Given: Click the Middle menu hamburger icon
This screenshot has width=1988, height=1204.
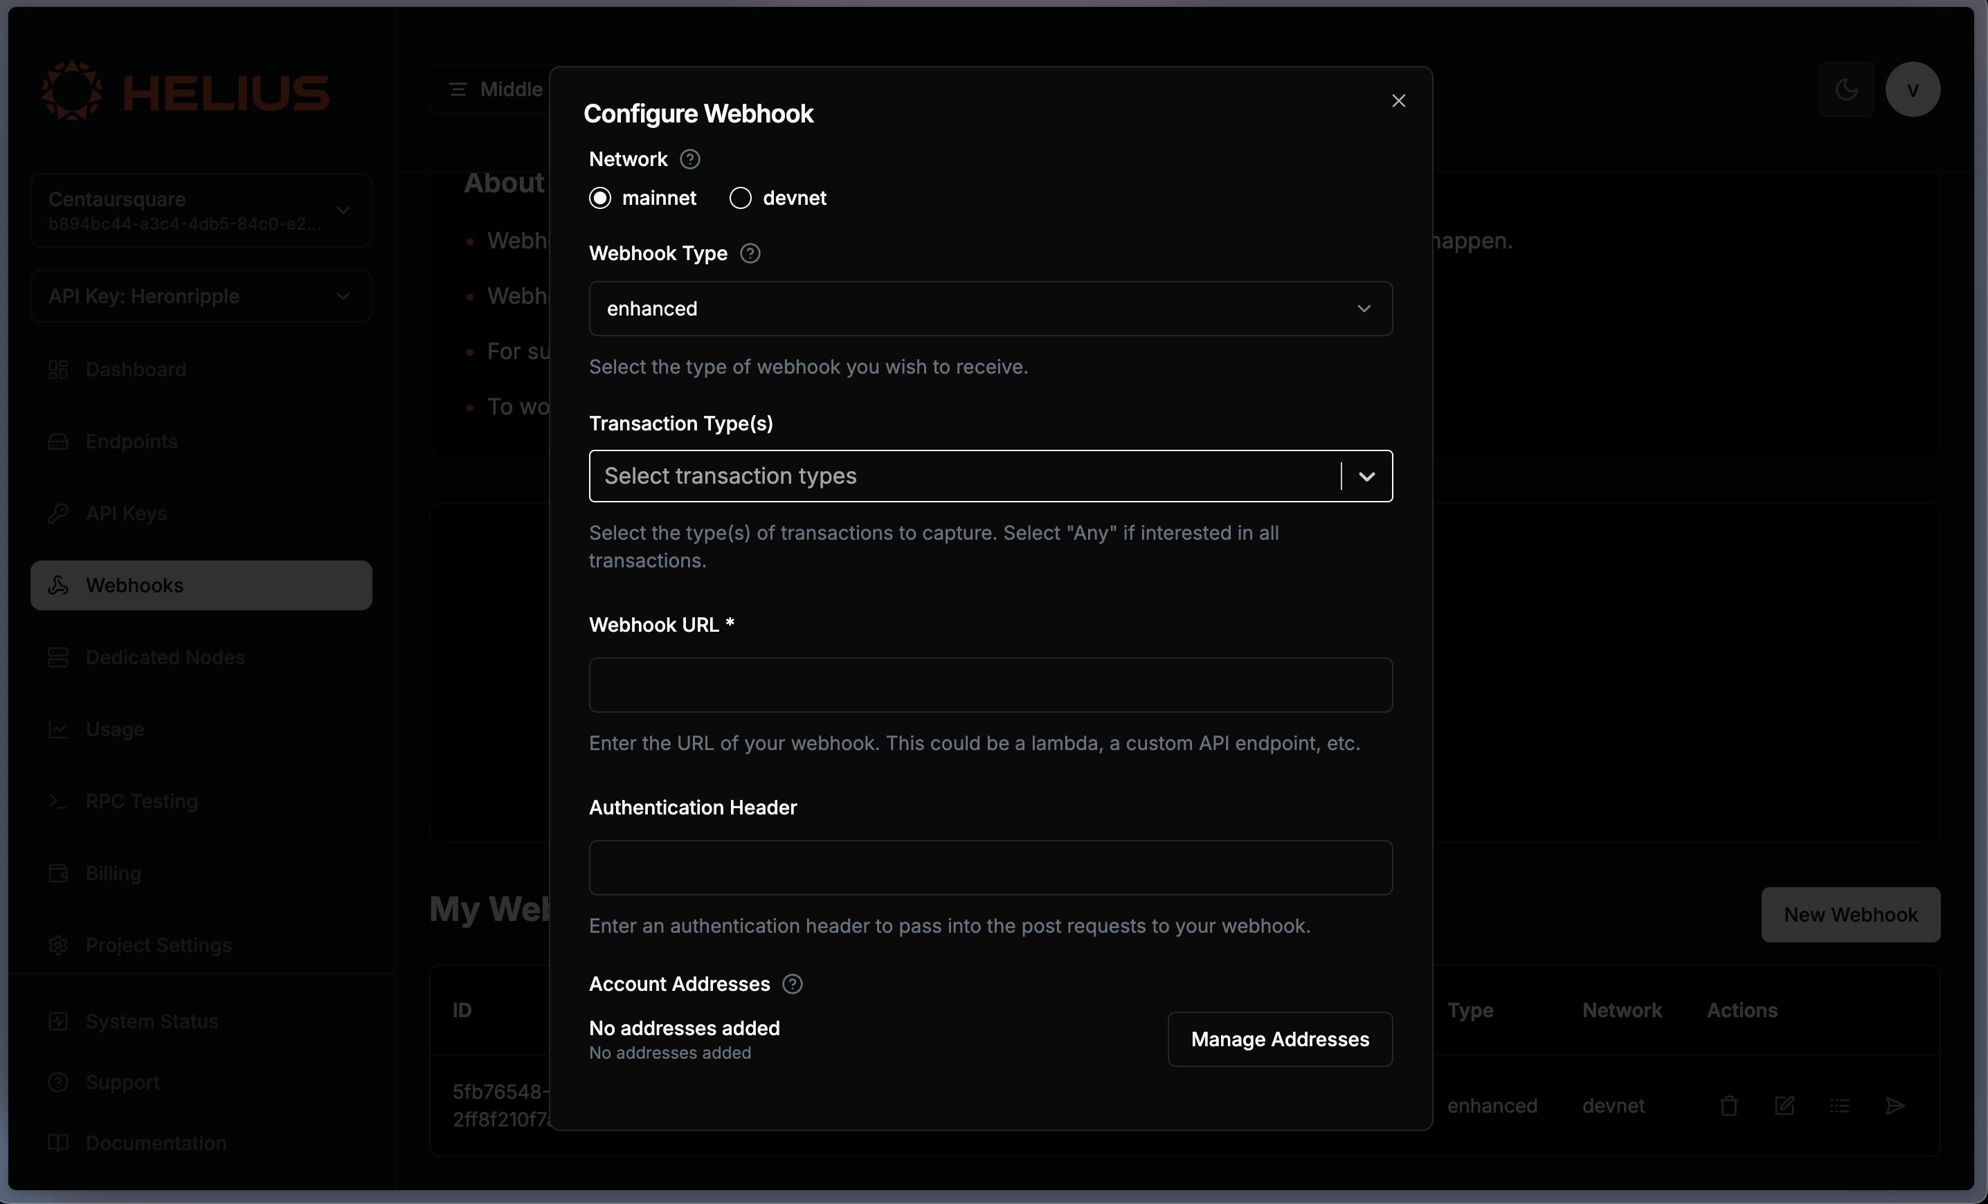Looking at the screenshot, I should [458, 89].
